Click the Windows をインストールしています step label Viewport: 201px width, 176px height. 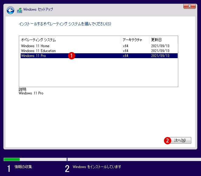click(97, 167)
